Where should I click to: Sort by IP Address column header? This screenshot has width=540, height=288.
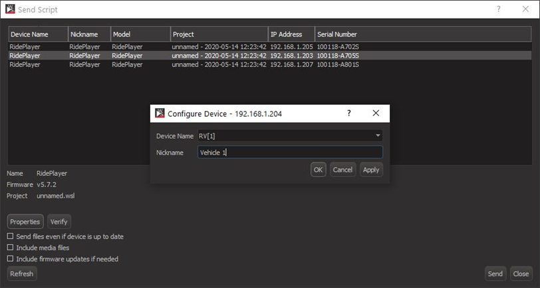pos(292,35)
